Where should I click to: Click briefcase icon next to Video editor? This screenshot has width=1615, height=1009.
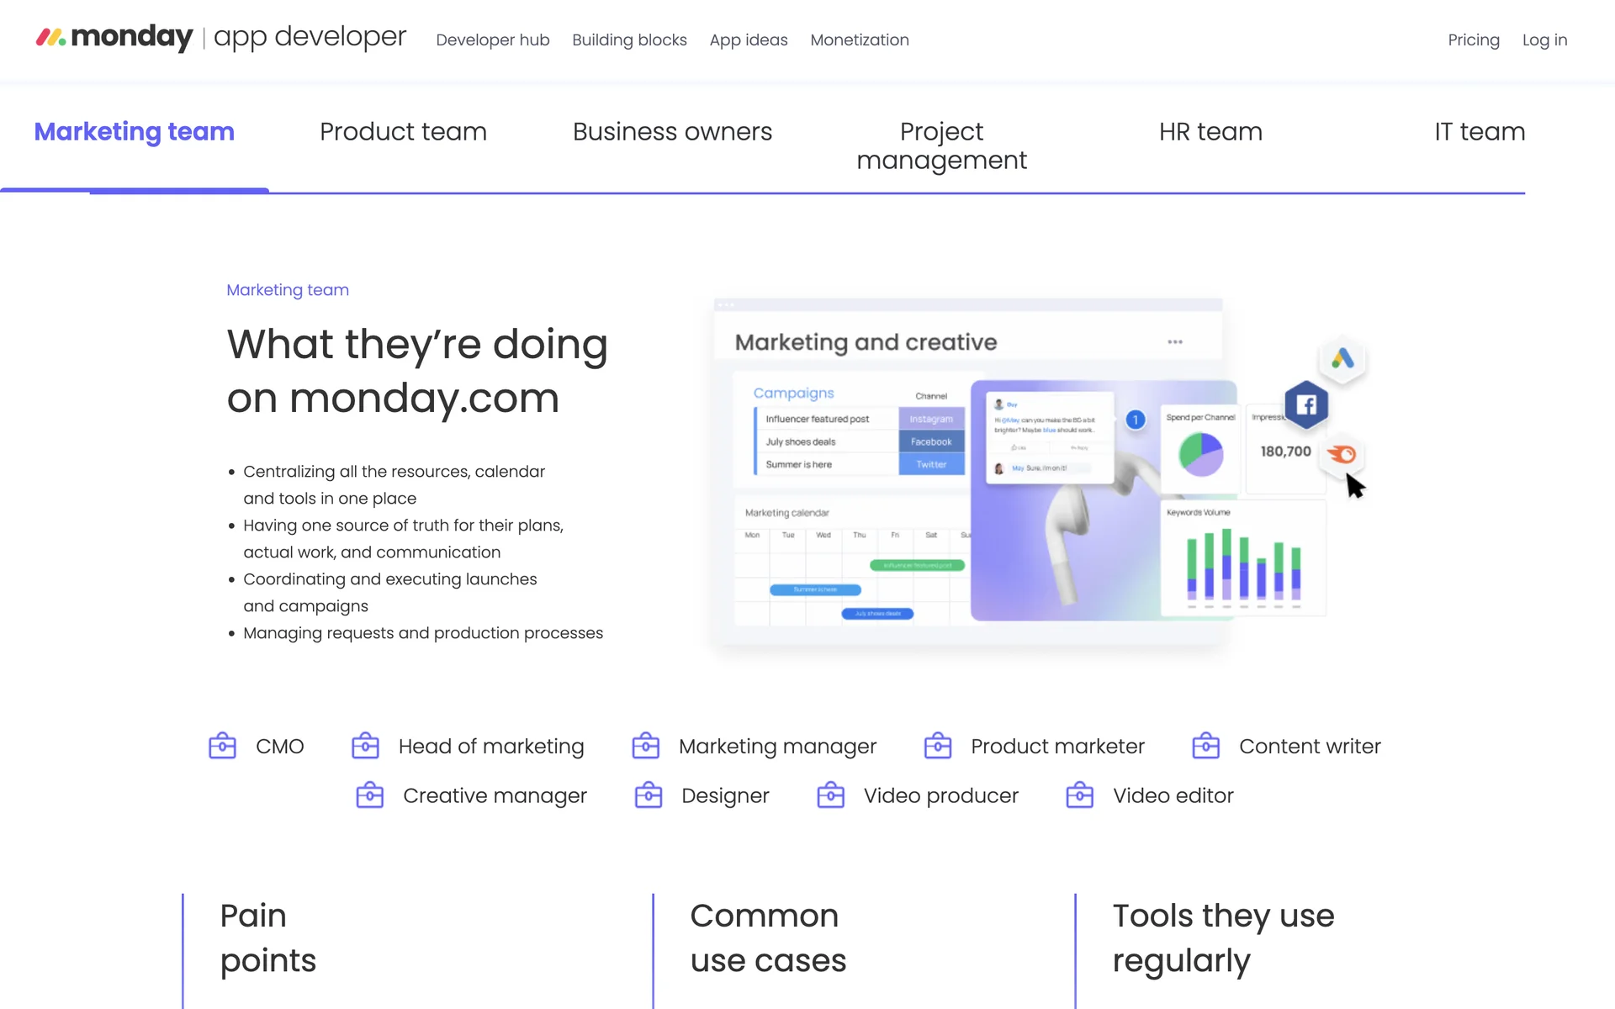pyautogui.click(x=1079, y=795)
